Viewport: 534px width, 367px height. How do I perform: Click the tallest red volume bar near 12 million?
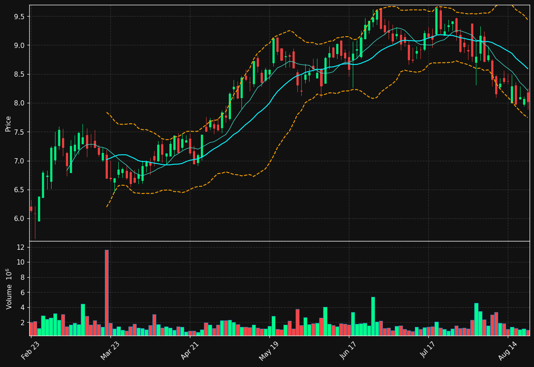(x=107, y=292)
